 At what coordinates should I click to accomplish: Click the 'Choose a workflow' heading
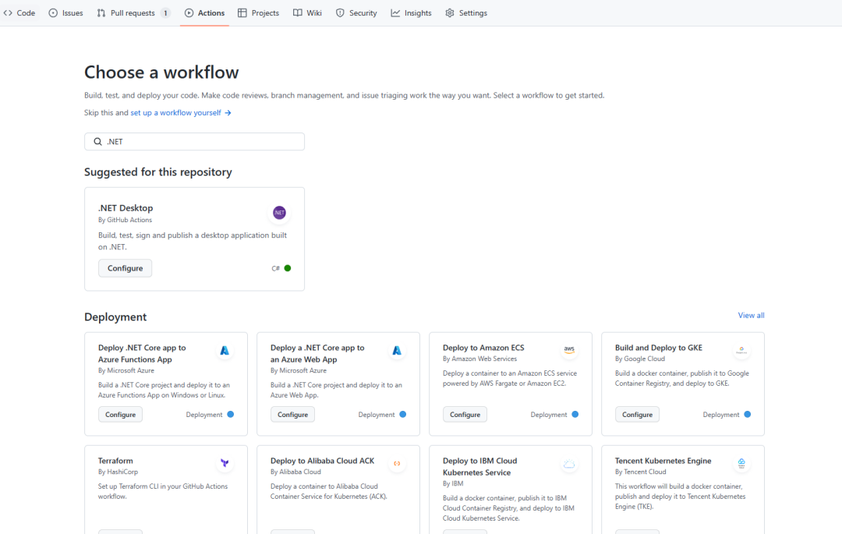coord(161,72)
